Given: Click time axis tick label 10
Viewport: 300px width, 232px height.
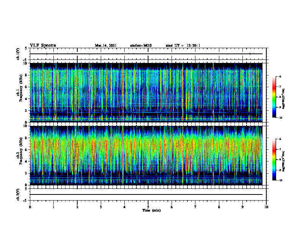Looking at the screenshot, I should pyautogui.click(x=266, y=207).
